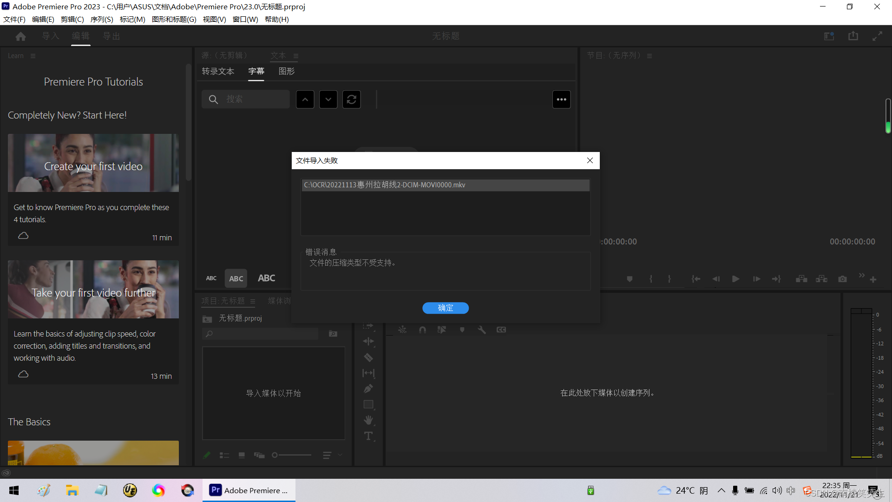Screen dimensions: 892x502
Task: Open the 节目 monitor panel menu
Action: pyautogui.click(x=649, y=56)
